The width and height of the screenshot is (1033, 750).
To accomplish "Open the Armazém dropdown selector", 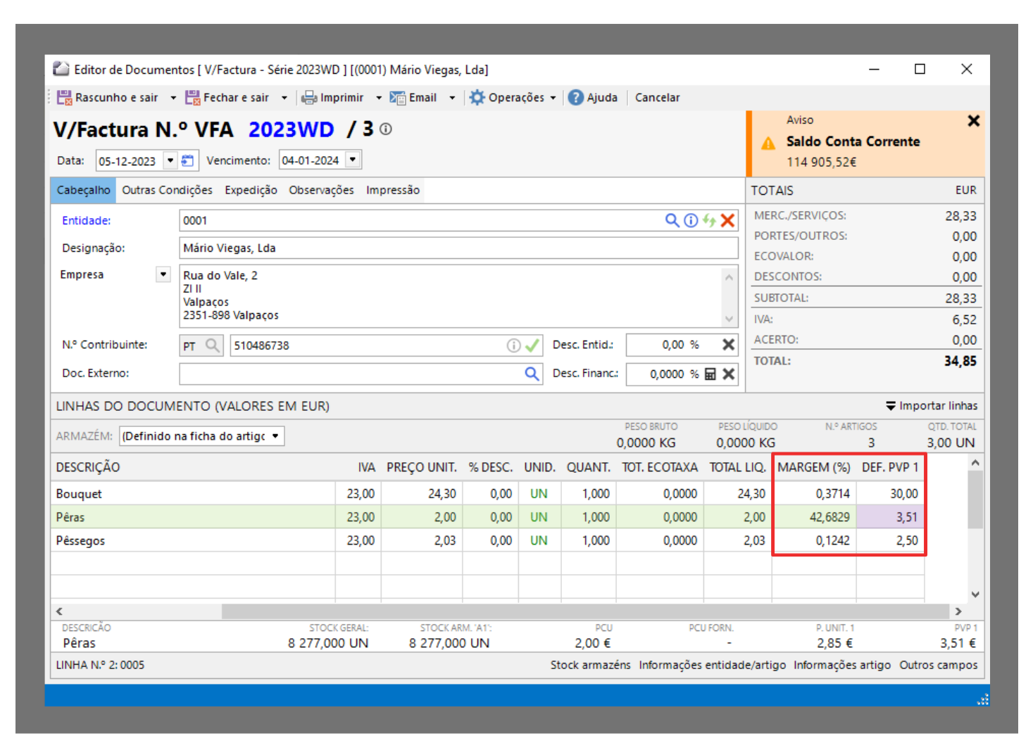I will (x=275, y=436).
